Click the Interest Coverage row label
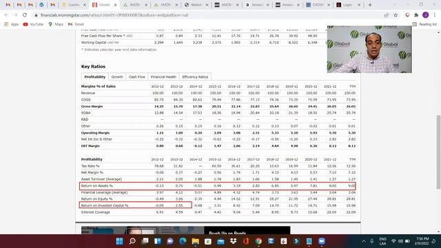 tap(96, 212)
